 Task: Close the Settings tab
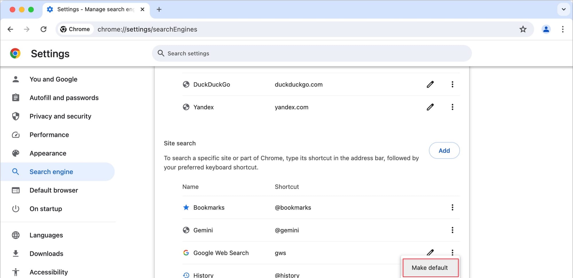pyautogui.click(x=142, y=9)
